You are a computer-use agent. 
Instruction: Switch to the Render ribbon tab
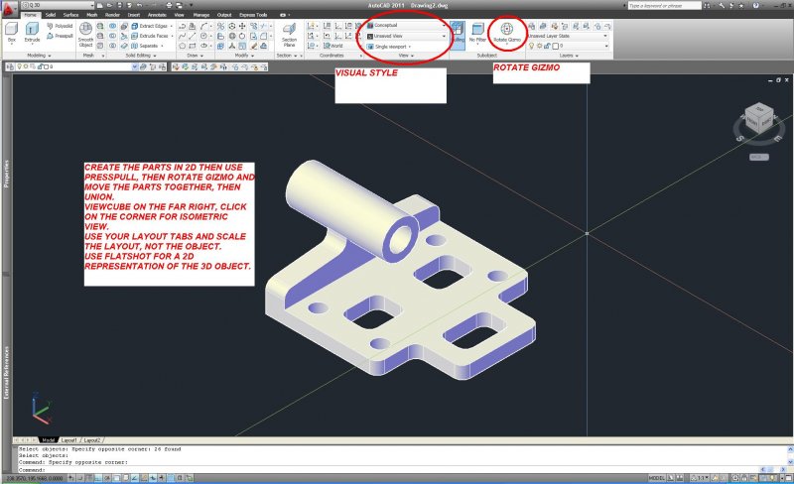[x=112, y=15]
